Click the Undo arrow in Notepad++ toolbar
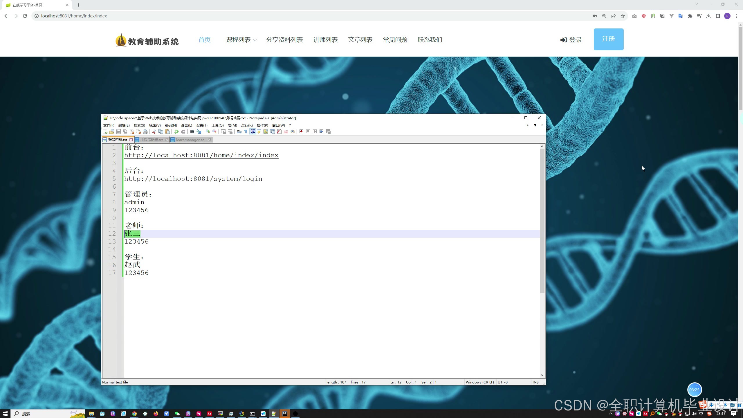This screenshot has height=418, width=743. tap(176, 131)
